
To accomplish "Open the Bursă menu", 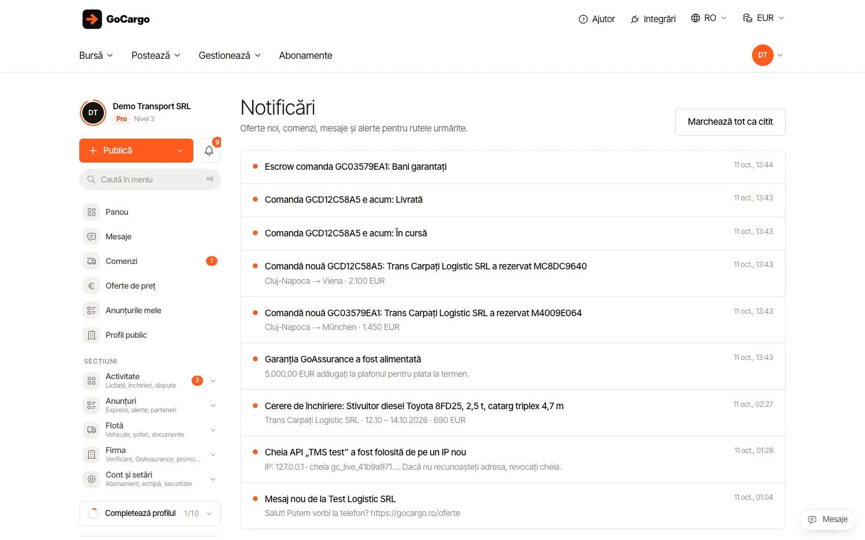I will (x=96, y=55).
